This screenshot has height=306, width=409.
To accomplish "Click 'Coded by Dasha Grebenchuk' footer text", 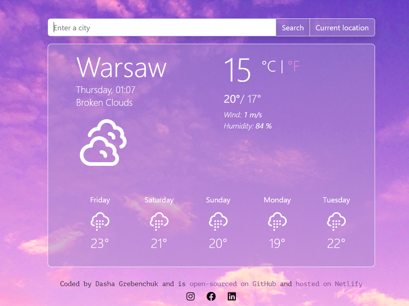I will [x=109, y=284].
